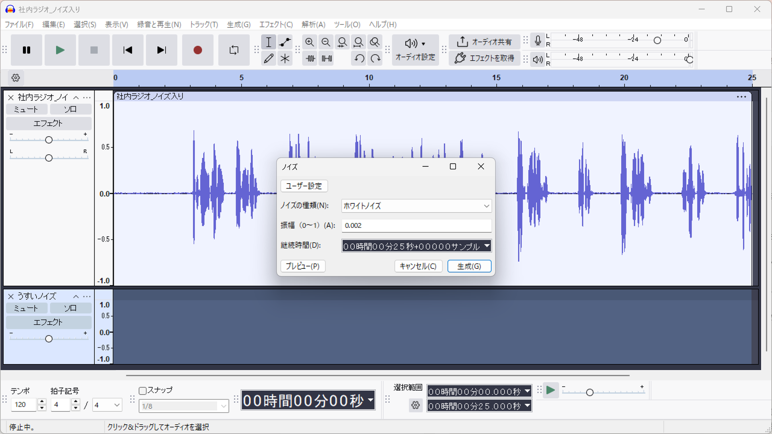
Task: Open the 継続時間 format dropdown arrow
Action: coord(487,246)
